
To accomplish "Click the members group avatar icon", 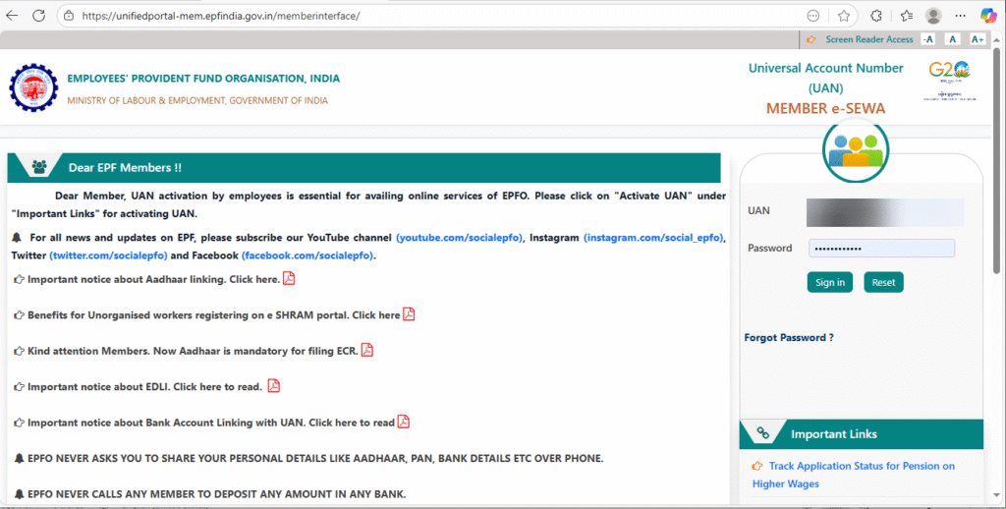I will [856, 150].
